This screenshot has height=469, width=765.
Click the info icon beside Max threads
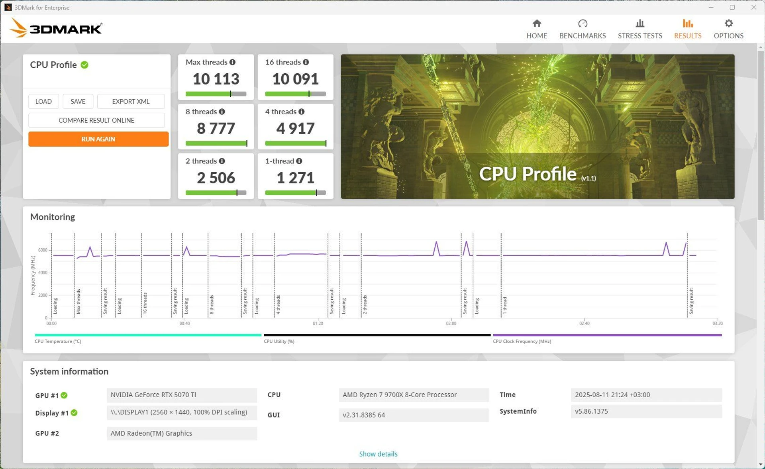(x=232, y=62)
